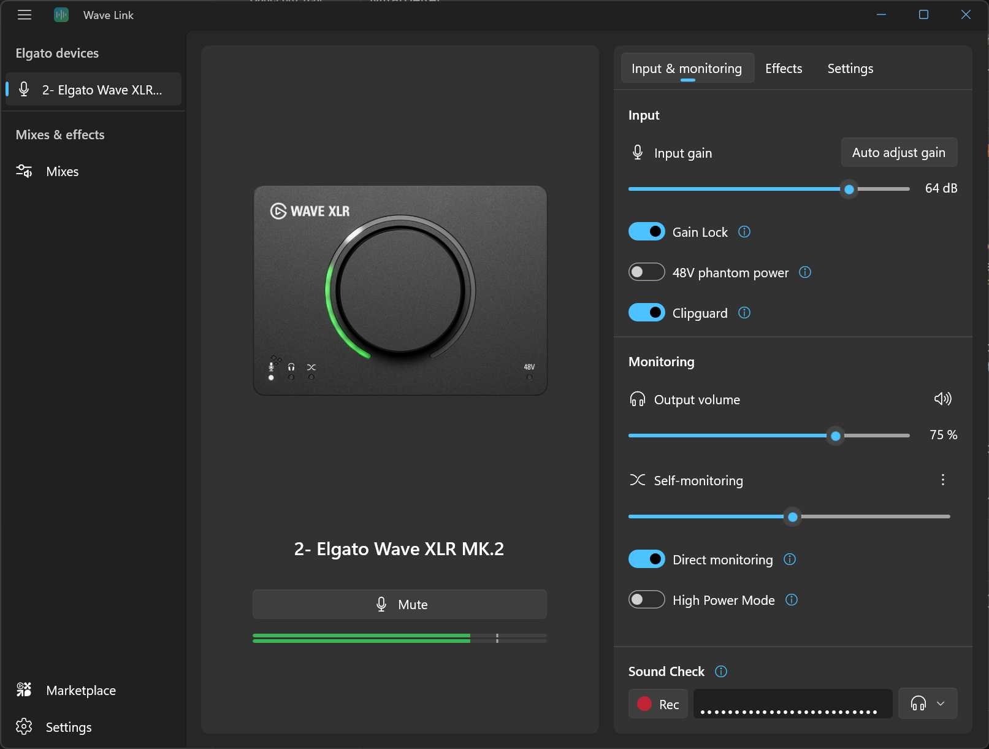Click the 75 % output volume value
Viewport: 989px width, 749px height.
click(944, 435)
